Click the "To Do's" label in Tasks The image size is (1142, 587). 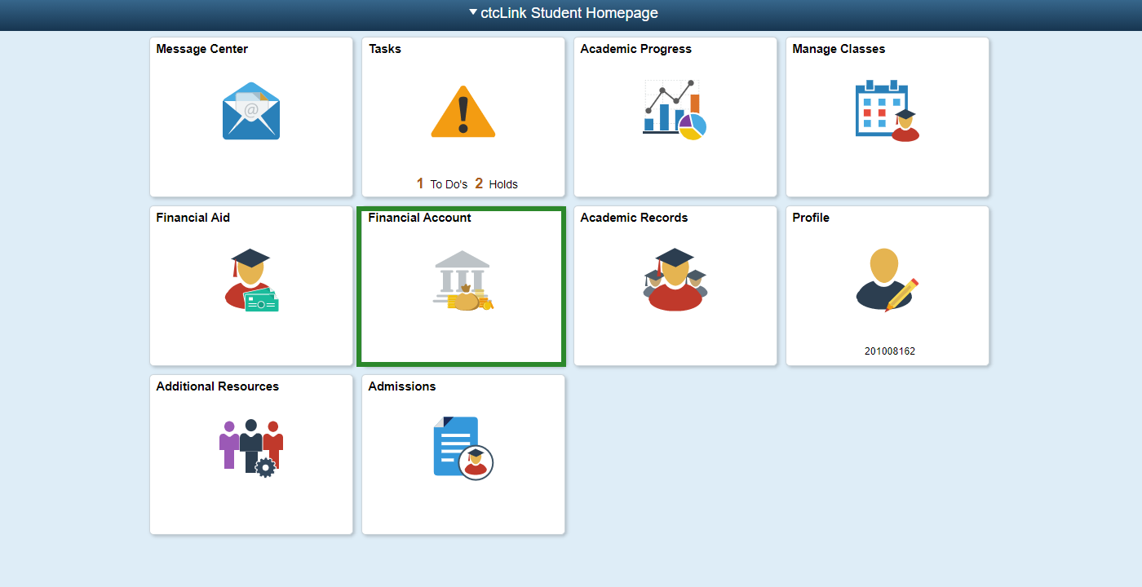(x=449, y=184)
